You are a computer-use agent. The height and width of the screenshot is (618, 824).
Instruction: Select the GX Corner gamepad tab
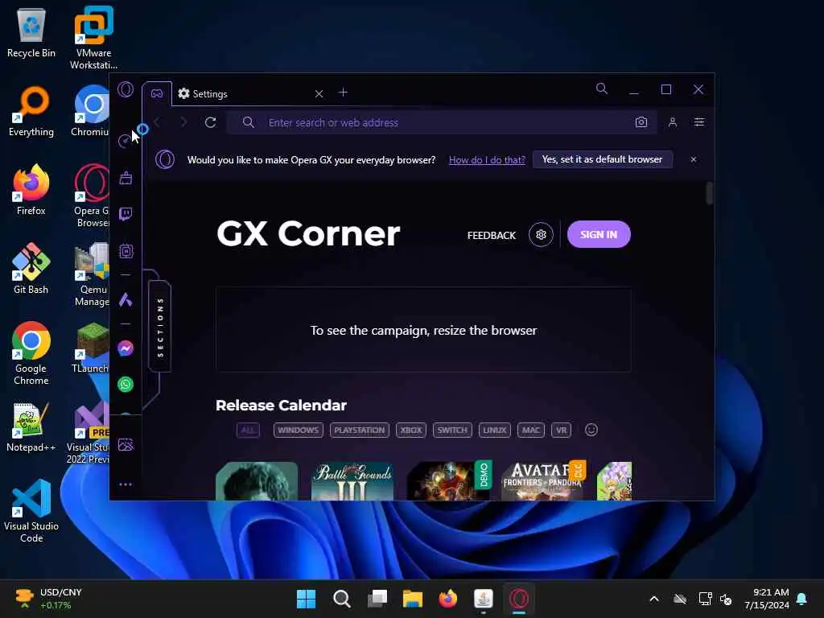click(157, 93)
